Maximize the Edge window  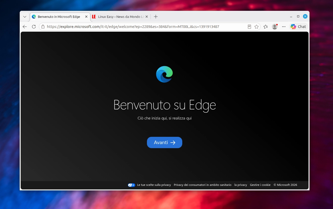coord(298,16)
